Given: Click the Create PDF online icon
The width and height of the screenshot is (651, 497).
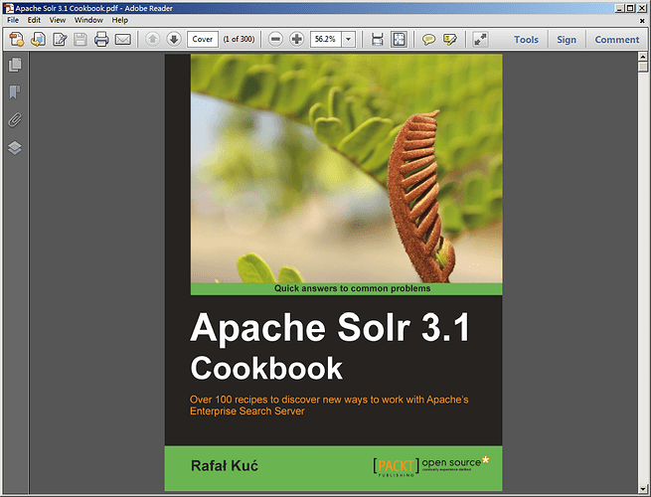Looking at the screenshot, I should [x=17, y=40].
